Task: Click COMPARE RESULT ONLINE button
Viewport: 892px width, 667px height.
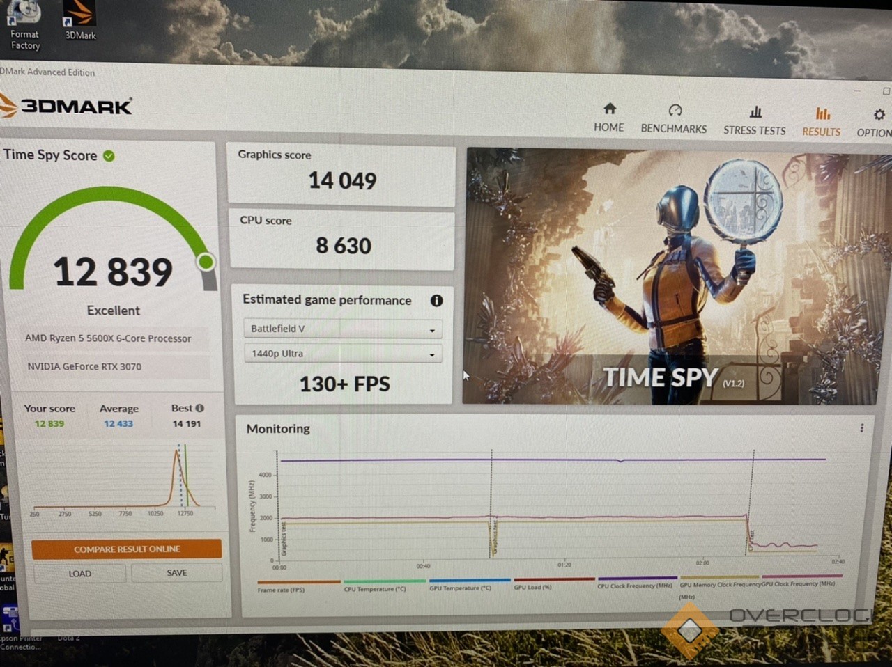Action: tap(127, 549)
